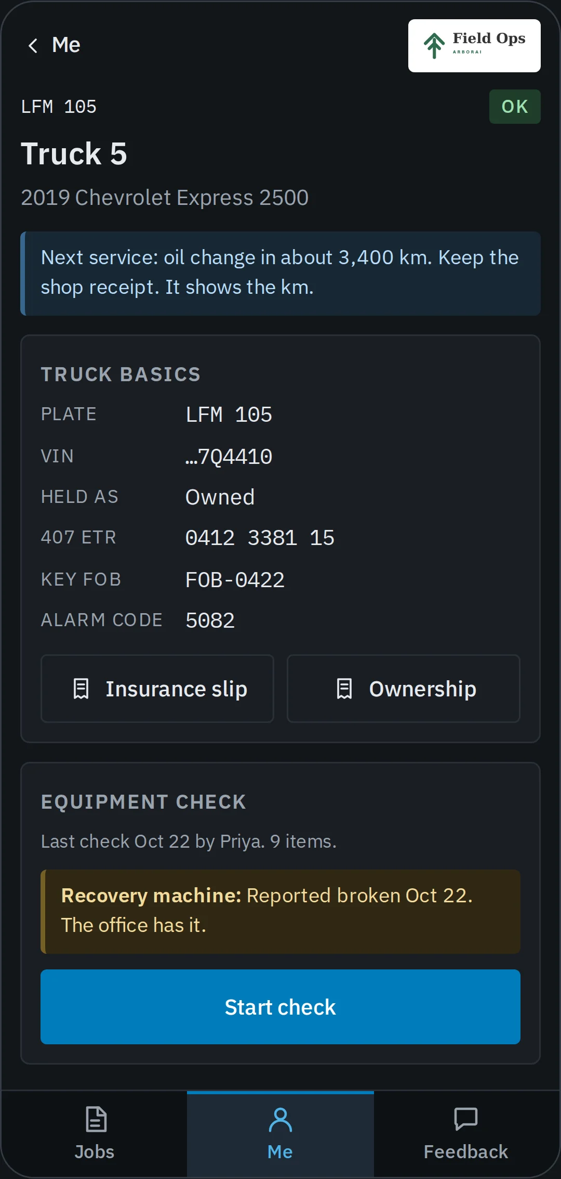561x1179 pixels.
Task: Tap the PLATE label
Action: pyautogui.click(x=69, y=414)
